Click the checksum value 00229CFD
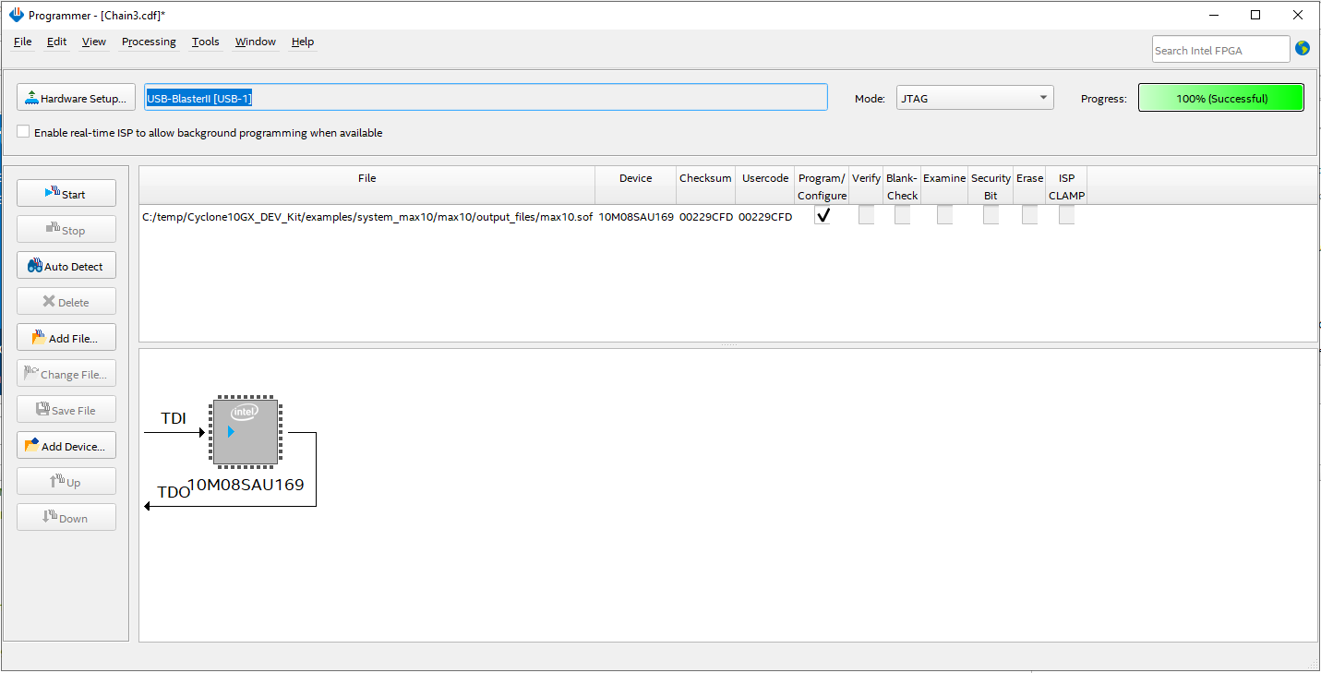This screenshot has height=673, width=1321. click(x=705, y=217)
